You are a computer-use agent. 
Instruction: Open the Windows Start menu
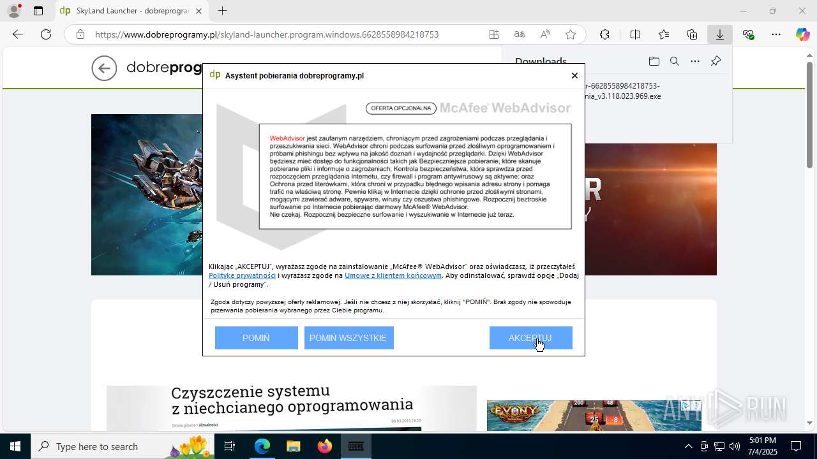coord(15,446)
